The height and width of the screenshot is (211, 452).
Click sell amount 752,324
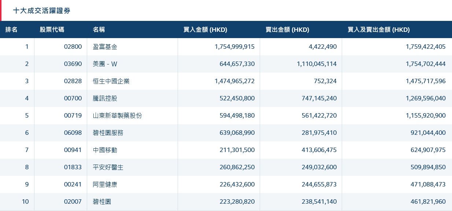click(x=326, y=81)
